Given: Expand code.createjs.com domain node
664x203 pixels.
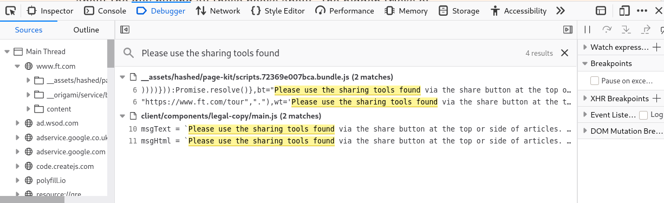Looking at the screenshot, I should (x=18, y=167).
